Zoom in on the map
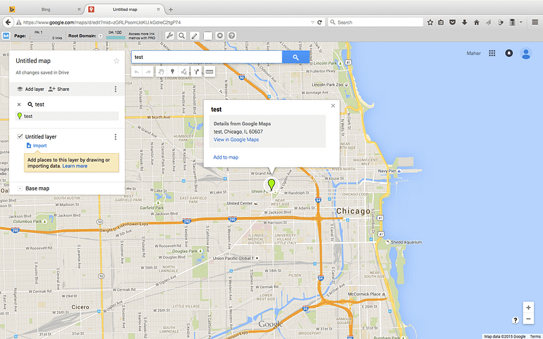Image resolution: width=543 pixels, height=339 pixels. pos(529,307)
